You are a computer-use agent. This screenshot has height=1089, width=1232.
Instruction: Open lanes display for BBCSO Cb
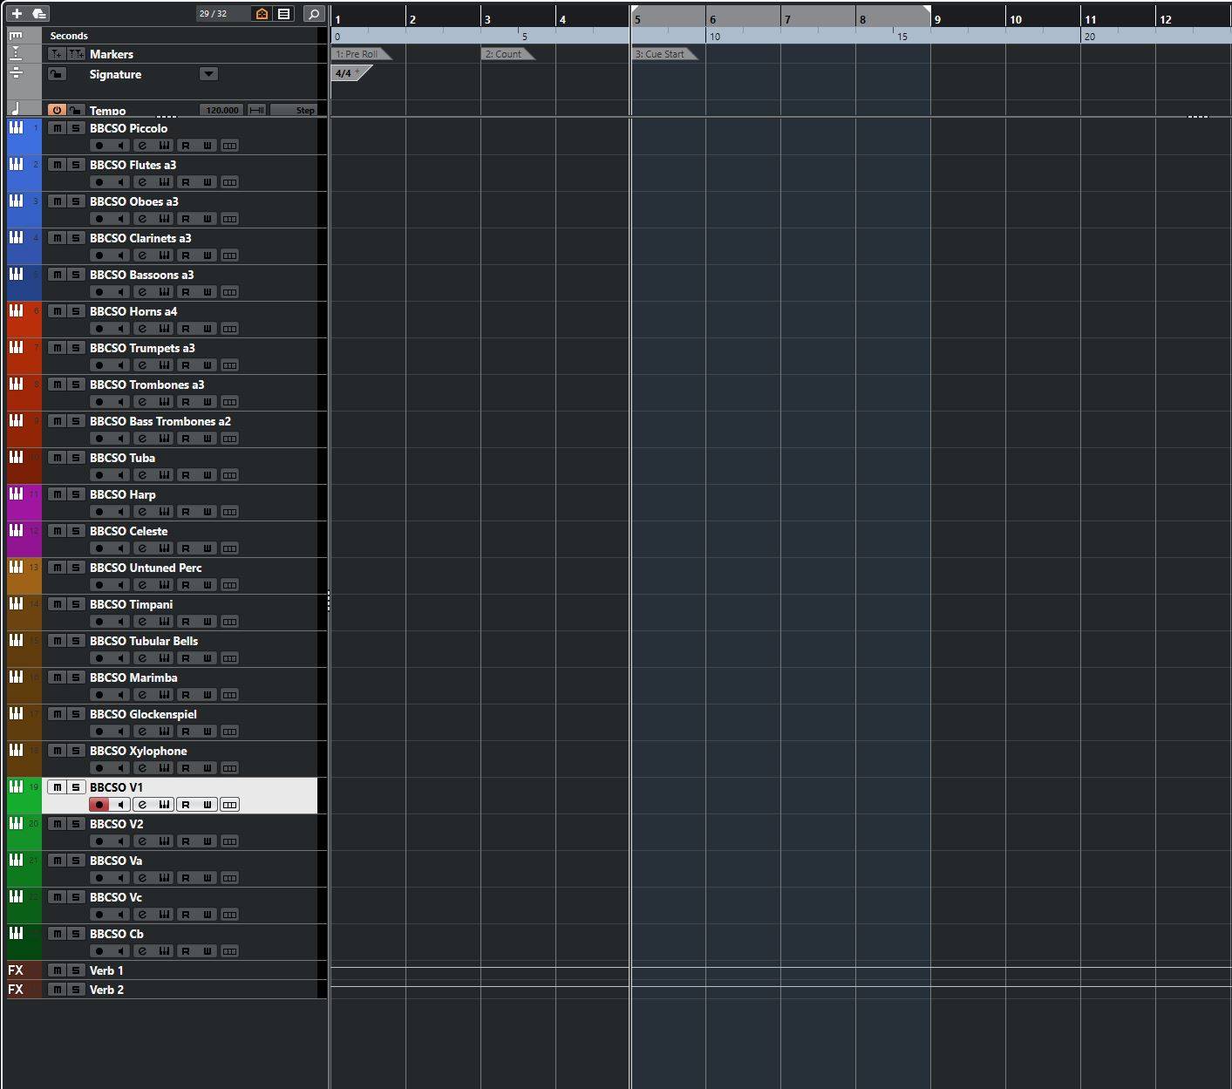pyautogui.click(x=229, y=951)
